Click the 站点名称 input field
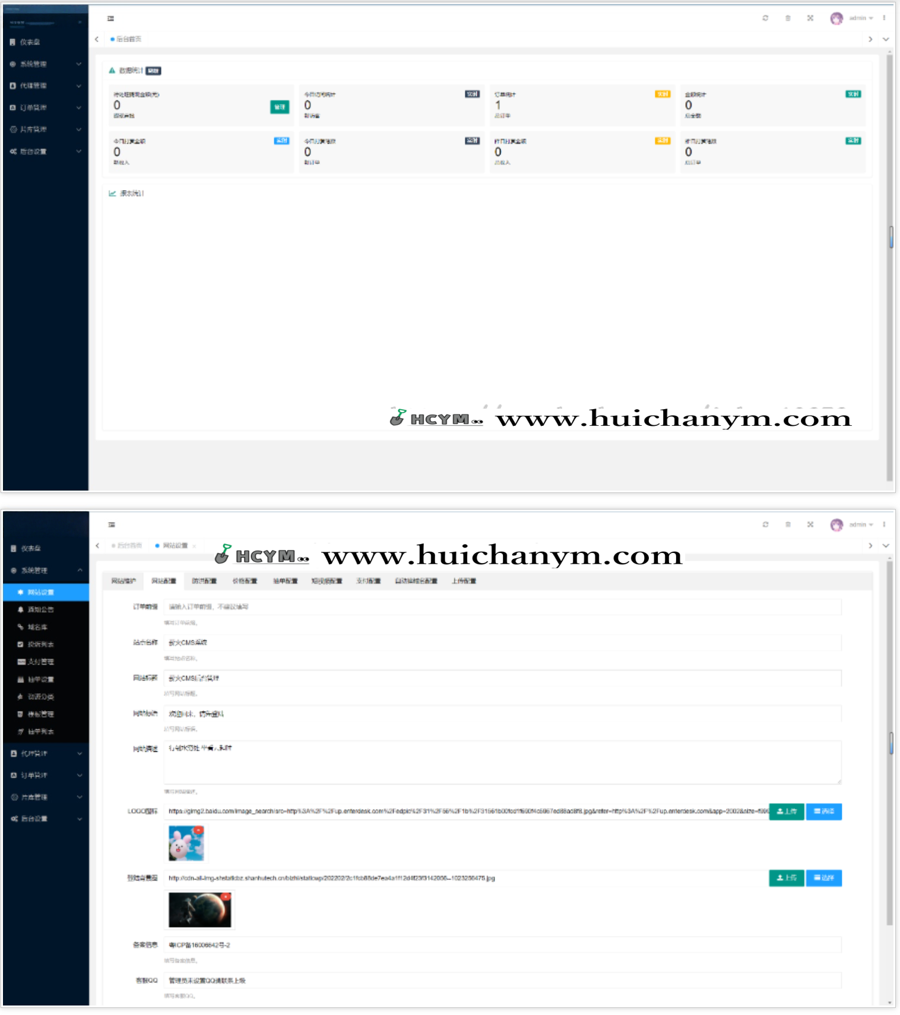The image size is (900, 1015). tap(502, 643)
